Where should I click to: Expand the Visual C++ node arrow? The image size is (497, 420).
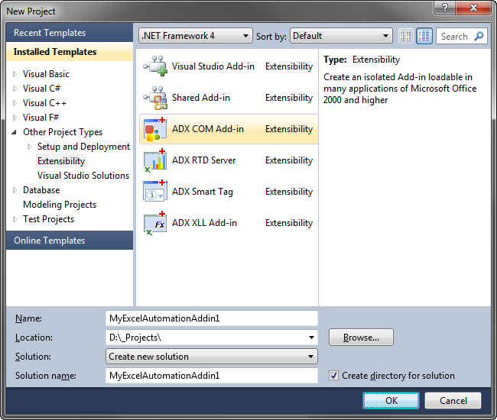click(15, 103)
